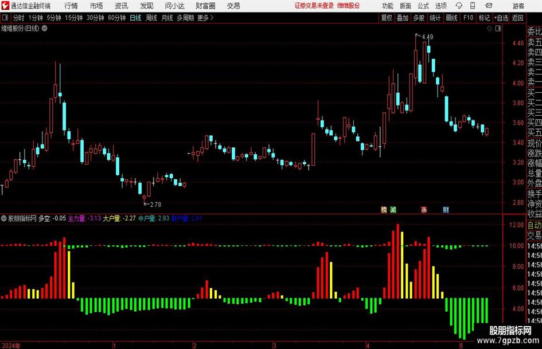Click the 返回 back button
The width and height of the screenshot is (542, 349).
pos(517,18)
